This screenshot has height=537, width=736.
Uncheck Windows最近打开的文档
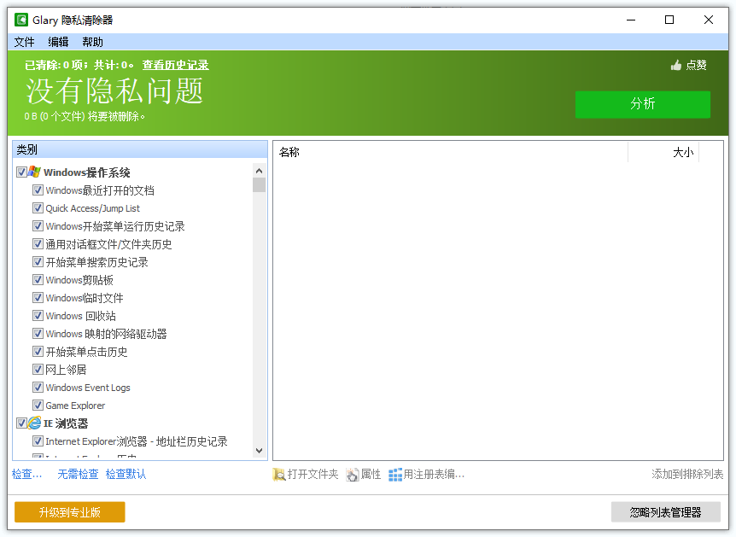pyautogui.click(x=38, y=190)
